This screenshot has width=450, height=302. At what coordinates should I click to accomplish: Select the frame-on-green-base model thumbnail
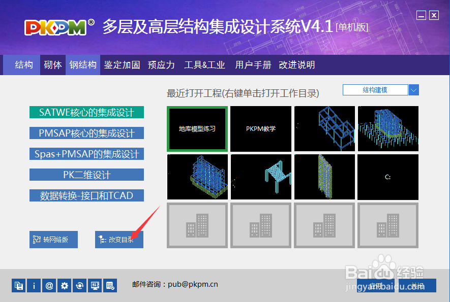click(197, 177)
